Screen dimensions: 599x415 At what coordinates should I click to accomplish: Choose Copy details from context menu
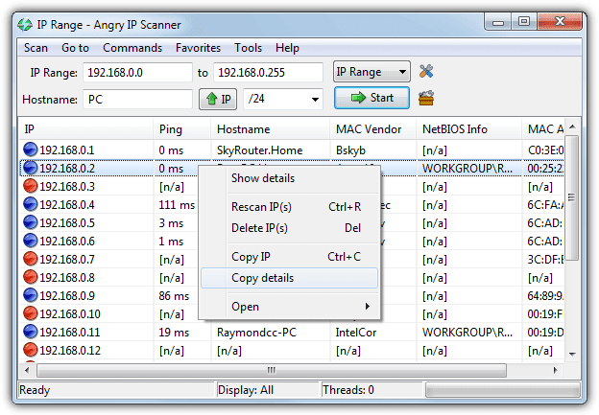(x=289, y=278)
